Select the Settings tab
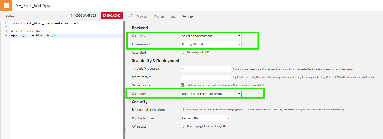383x139 pixels. [188, 17]
